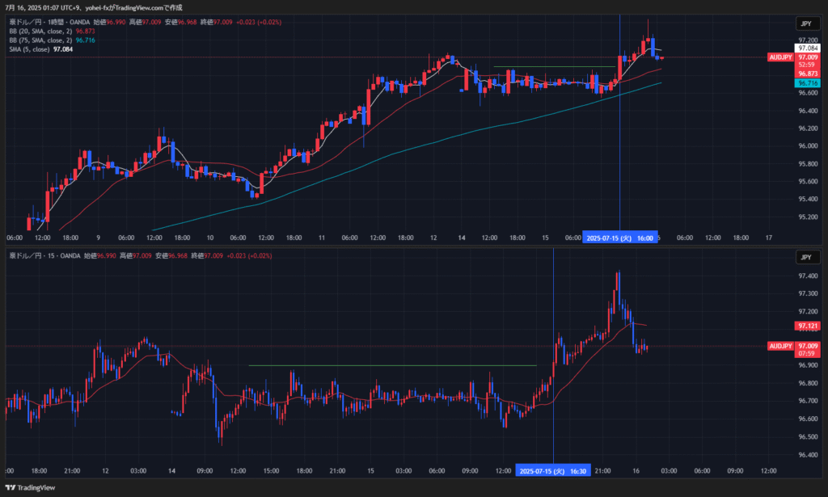
Task: Open the JPY currency selector on the upper chart
Action: (x=805, y=23)
